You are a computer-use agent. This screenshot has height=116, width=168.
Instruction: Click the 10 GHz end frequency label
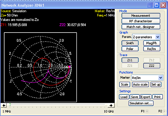[109, 111]
